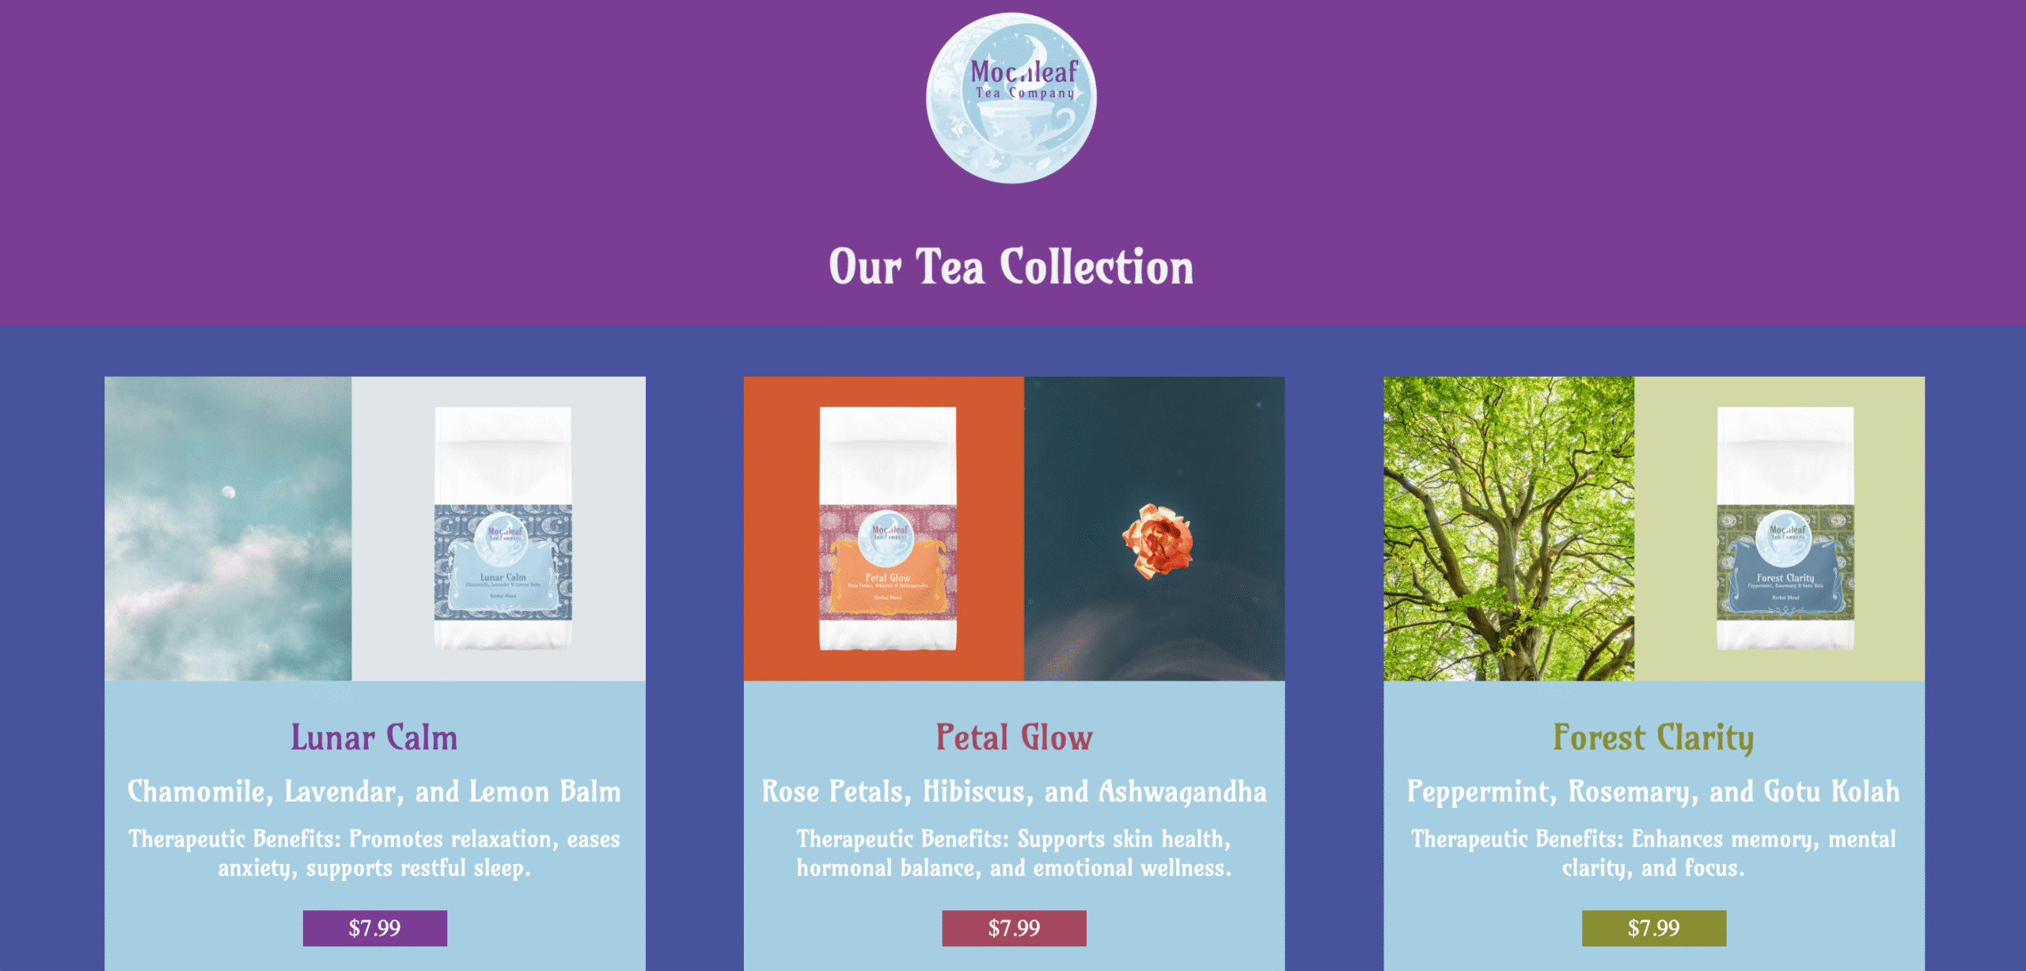Image resolution: width=2026 pixels, height=971 pixels.
Task: Click Lunar Calm therapeutic benefits description
Action: pos(374,853)
